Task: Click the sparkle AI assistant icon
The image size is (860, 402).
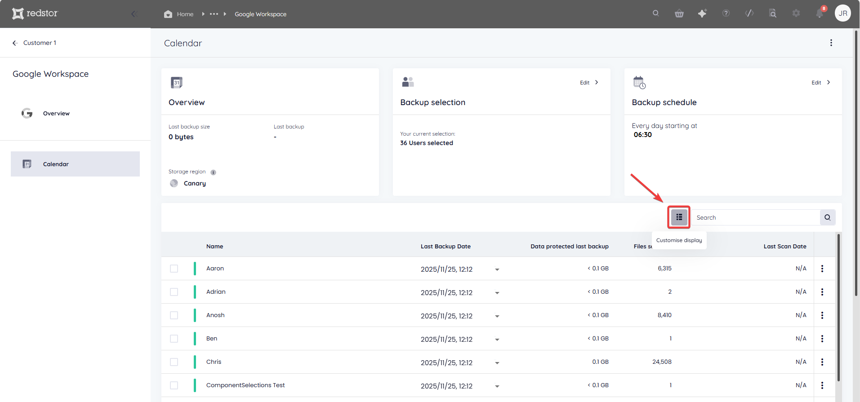Action: click(x=702, y=13)
